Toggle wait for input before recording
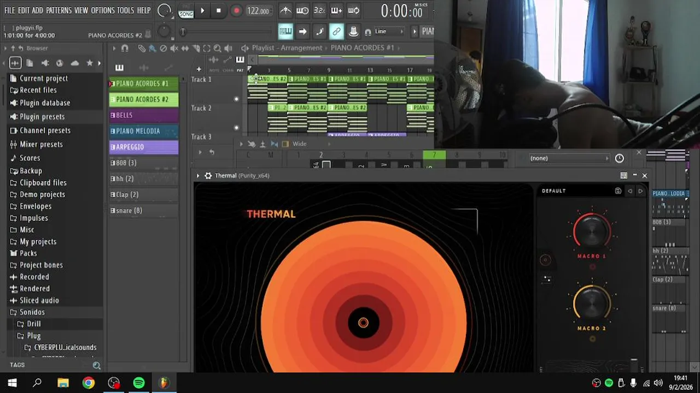The width and height of the screenshot is (700, 393). pos(302,10)
